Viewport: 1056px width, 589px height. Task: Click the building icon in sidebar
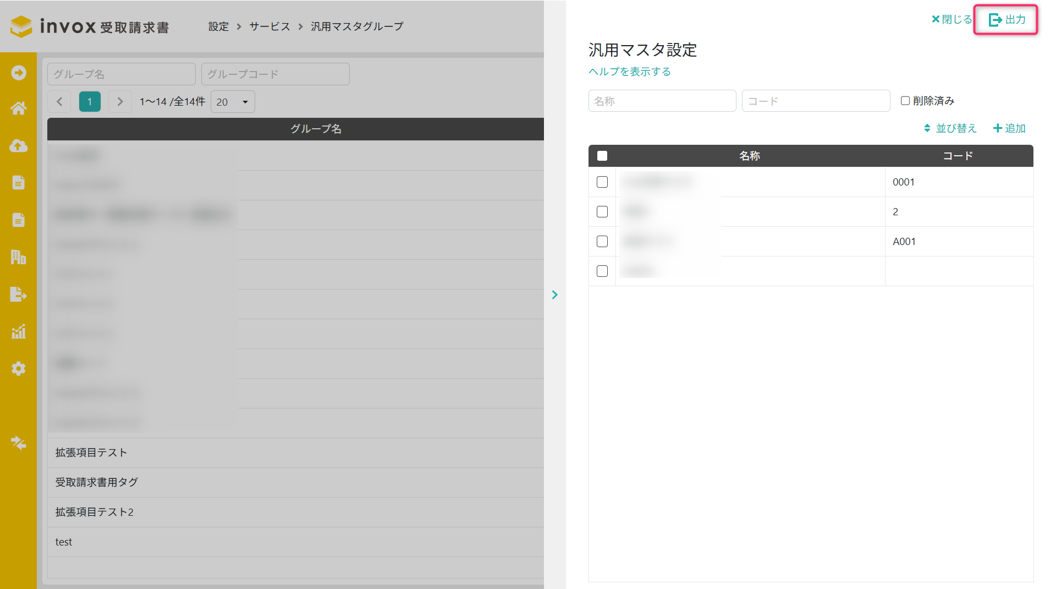tap(18, 257)
